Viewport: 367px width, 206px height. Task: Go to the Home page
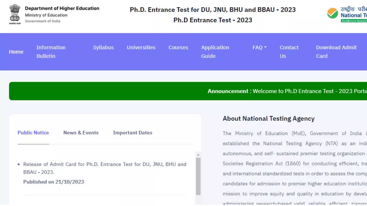coord(16,52)
